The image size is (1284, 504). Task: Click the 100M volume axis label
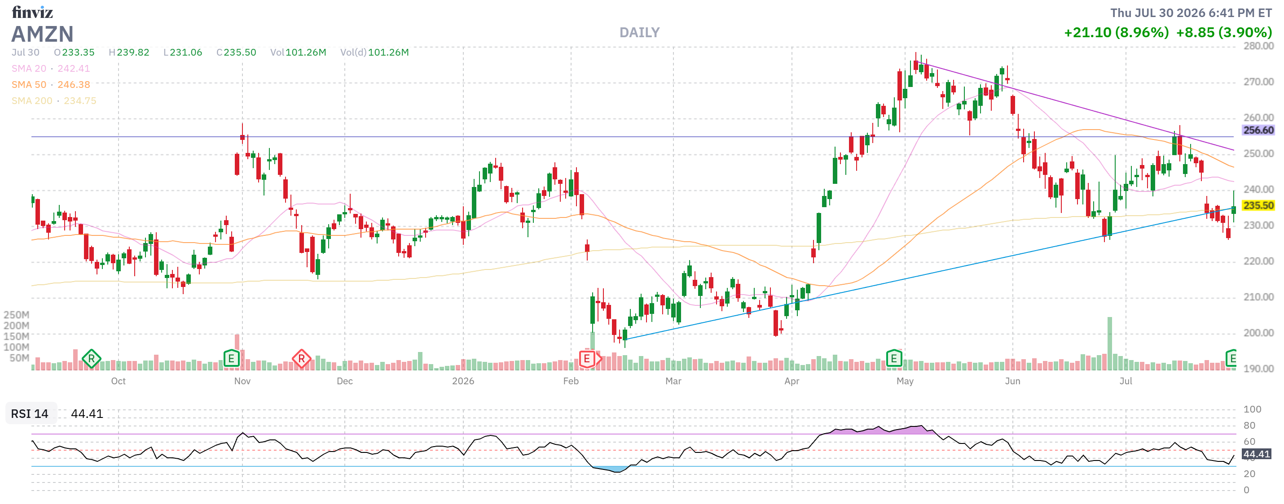pyautogui.click(x=17, y=347)
